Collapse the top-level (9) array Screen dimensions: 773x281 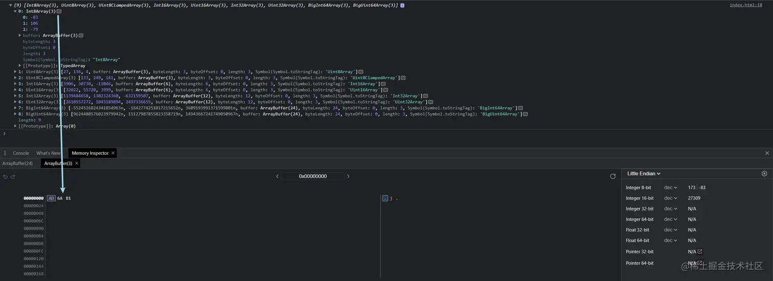click(11, 5)
